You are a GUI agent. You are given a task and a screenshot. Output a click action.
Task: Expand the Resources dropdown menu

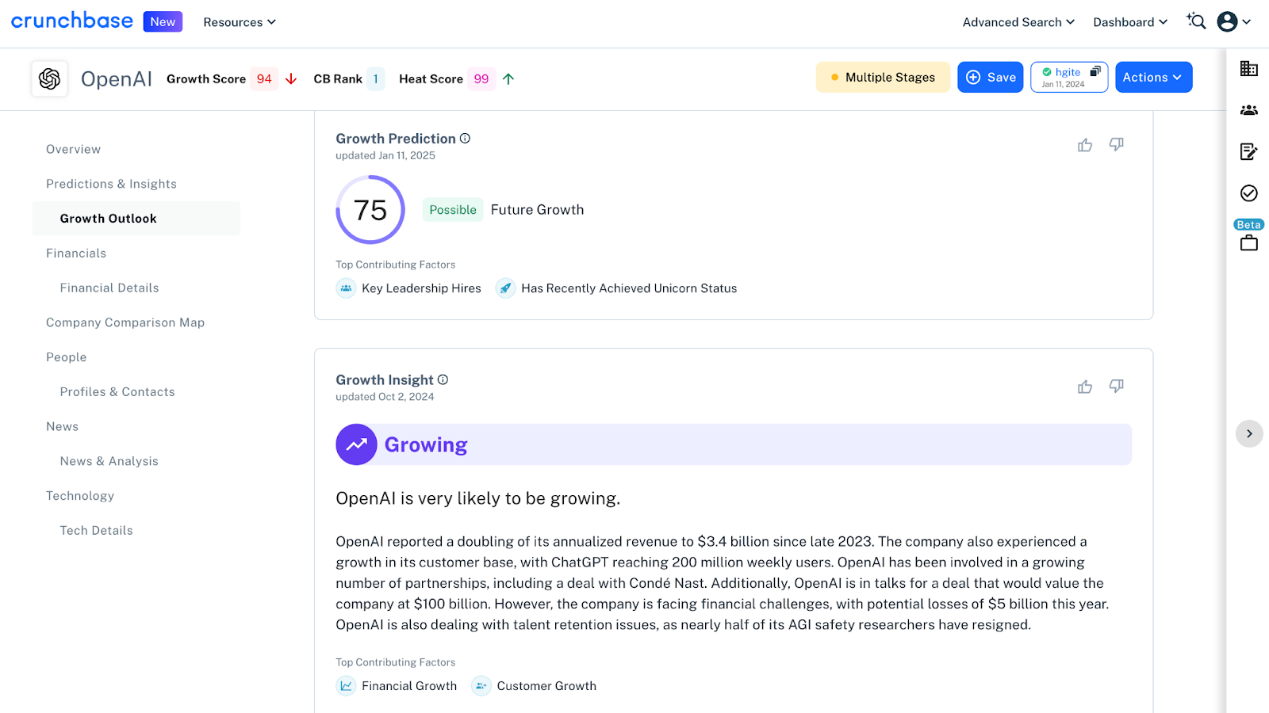coord(240,22)
